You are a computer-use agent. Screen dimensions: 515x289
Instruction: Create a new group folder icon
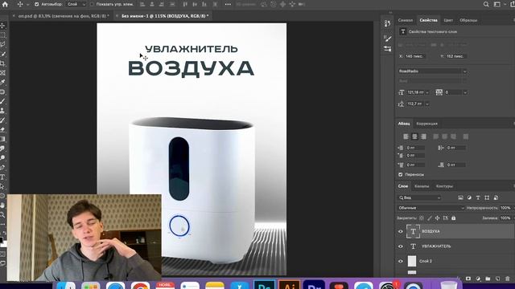[x=488, y=279]
